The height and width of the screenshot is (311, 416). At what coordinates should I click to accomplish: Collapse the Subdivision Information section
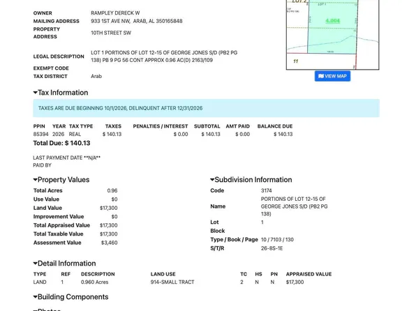251,180
